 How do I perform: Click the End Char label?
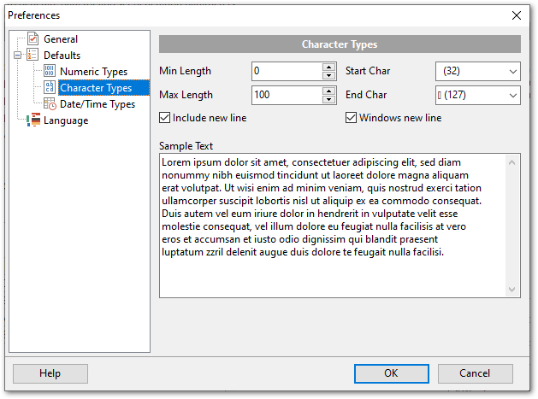[x=366, y=95]
